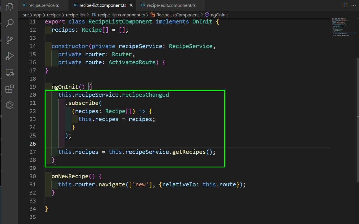This screenshot has width=359, height=224.
Task: Click the constructor keyword on line 14
Action: tap(70, 46)
